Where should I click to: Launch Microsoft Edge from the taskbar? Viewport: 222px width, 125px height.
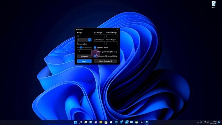tap(116, 122)
